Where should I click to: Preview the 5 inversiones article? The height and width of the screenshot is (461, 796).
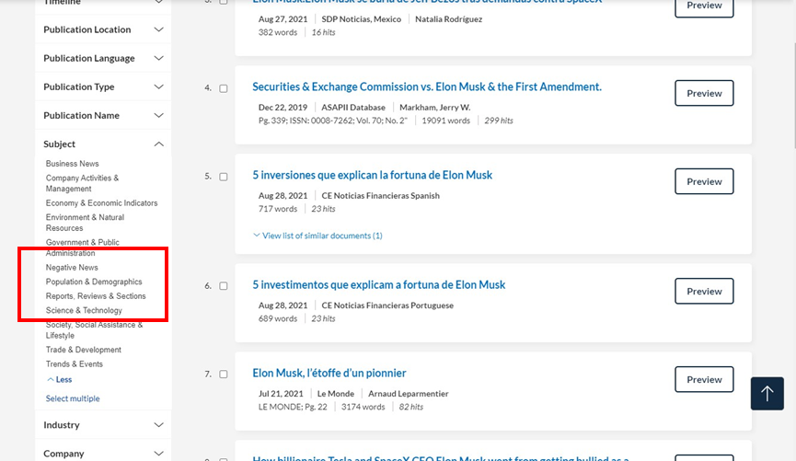pyautogui.click(x=704, y=181)
